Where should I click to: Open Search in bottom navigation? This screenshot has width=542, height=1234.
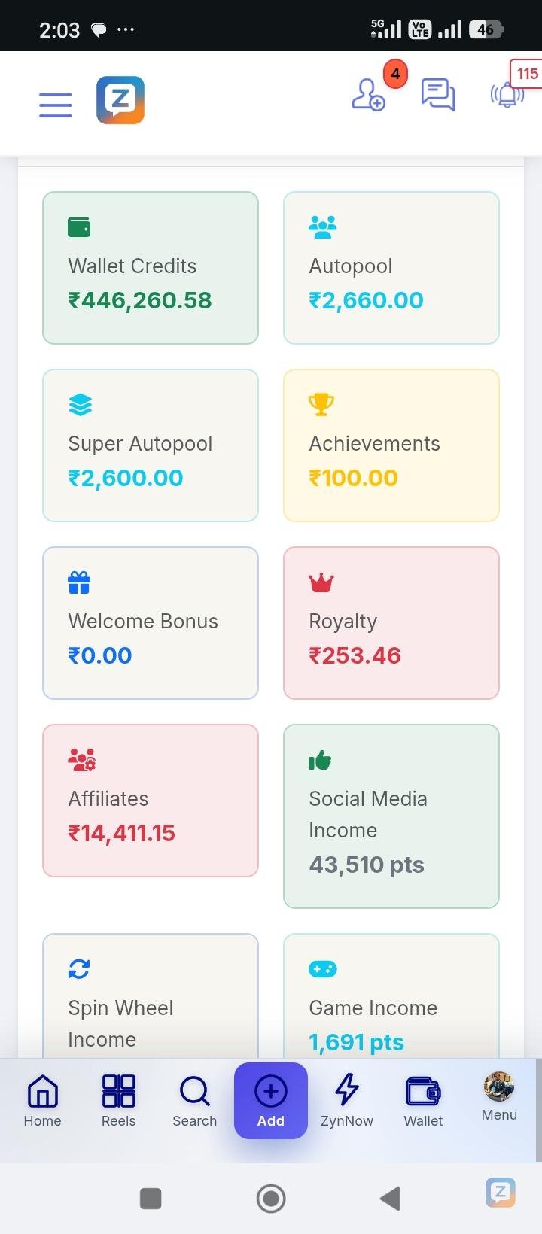[194, 1100]
